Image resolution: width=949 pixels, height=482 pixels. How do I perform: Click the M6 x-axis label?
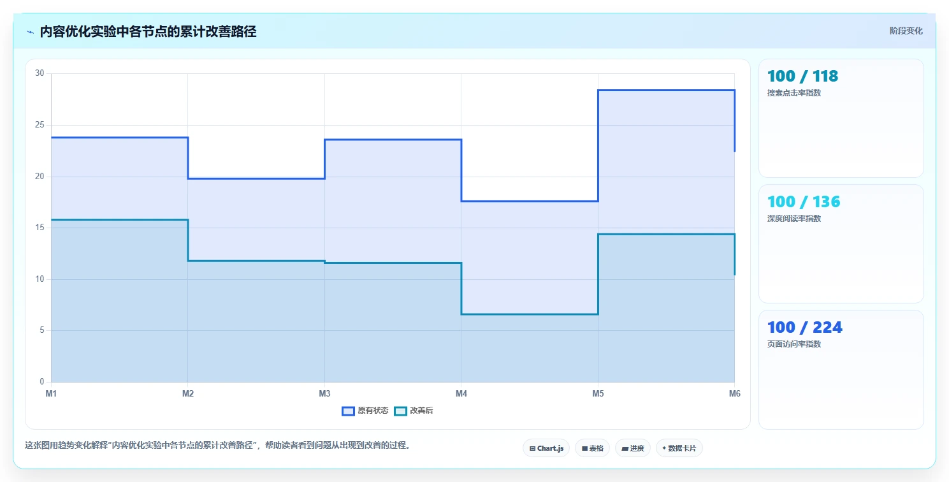[x=735, y=394]
